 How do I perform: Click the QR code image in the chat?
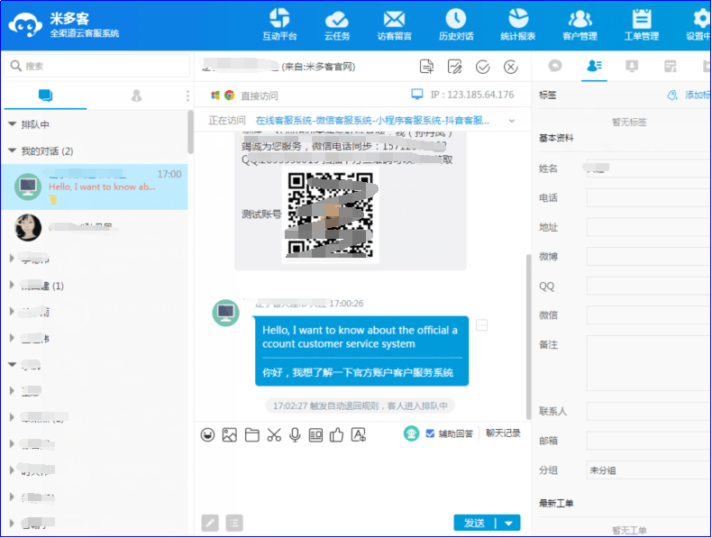click(331, 214)
